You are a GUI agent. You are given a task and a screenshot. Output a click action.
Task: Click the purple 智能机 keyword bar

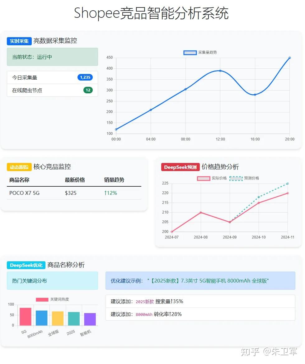click(x=90, y=319)
